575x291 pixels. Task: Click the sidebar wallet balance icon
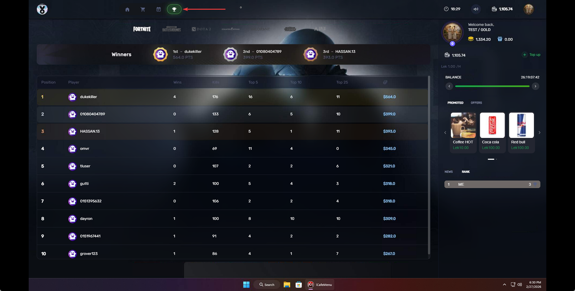click(x=447, y=55)
